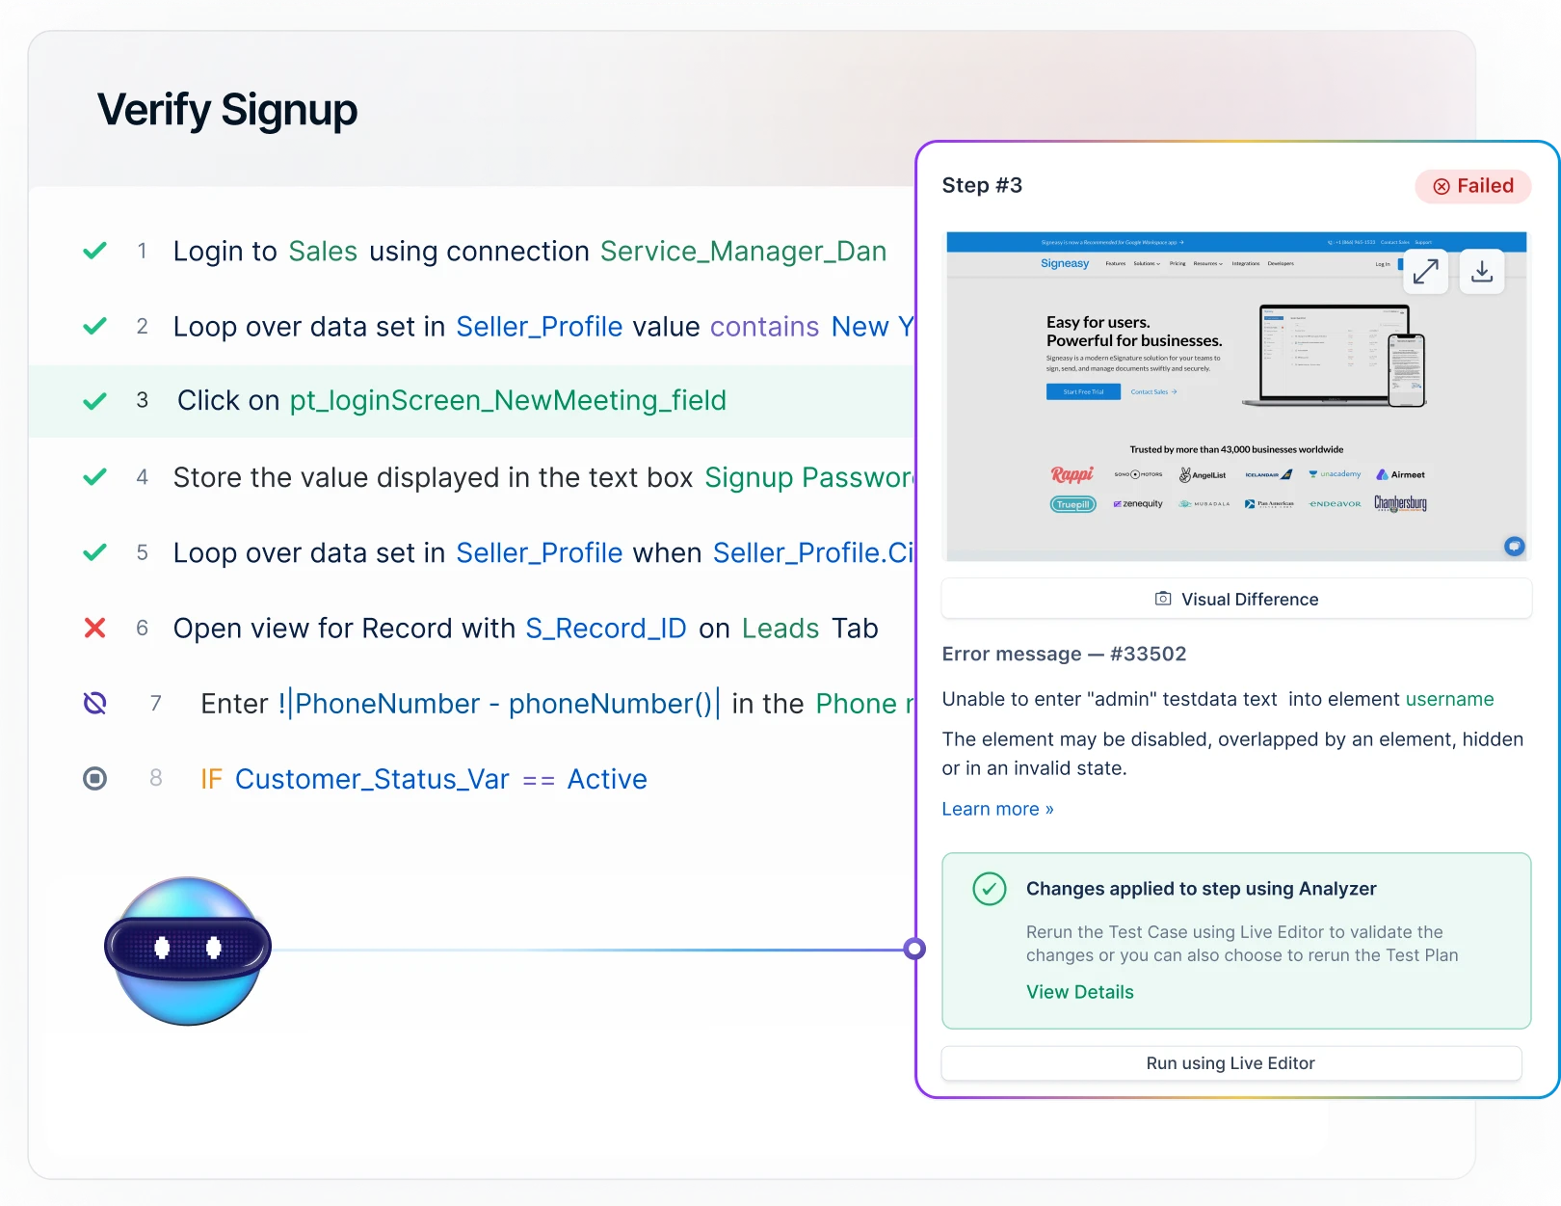Click the Failed status badge
1561x1206 pixels.
pyautogui.click(x=1472, y=186)
